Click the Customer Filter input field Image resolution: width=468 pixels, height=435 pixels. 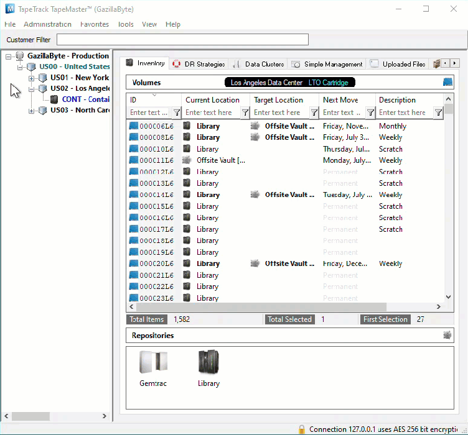click(x=182, y=39)
